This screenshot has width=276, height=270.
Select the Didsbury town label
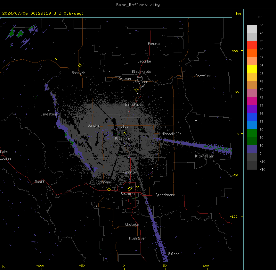coord(123,138)
